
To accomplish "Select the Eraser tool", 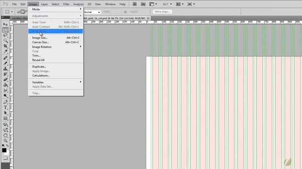I will coord(5,79).
